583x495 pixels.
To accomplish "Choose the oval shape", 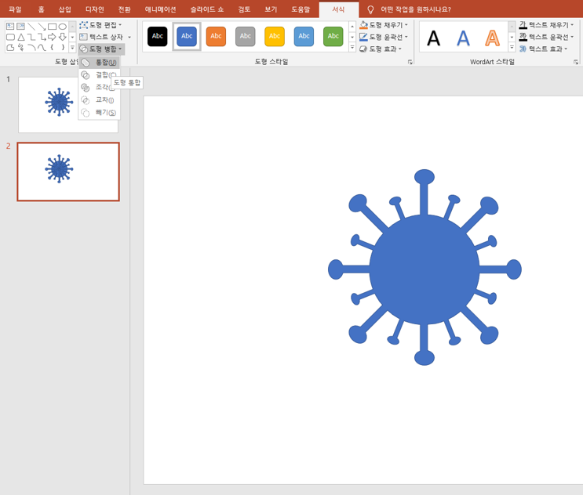I will pyautogui.click(x=63, y=27).
